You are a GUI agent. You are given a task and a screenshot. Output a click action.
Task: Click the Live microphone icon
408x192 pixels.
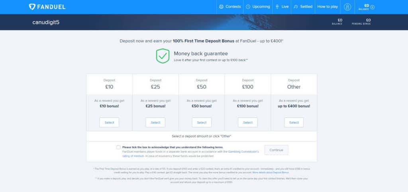coord(277,7)
